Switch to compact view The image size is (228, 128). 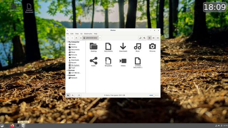click(x=158, y=38)
